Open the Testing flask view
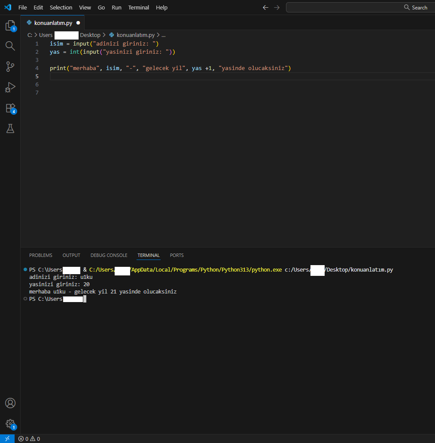435x443 pixels. point(10,128)
